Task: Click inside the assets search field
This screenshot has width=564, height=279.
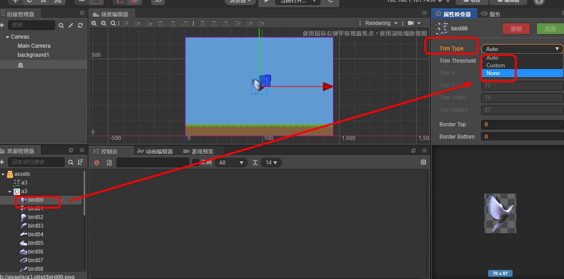Action: pos(36,162)
